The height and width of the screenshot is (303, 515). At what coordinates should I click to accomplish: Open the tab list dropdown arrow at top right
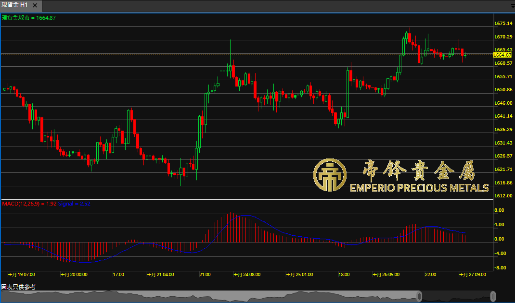tap(511, 5)
